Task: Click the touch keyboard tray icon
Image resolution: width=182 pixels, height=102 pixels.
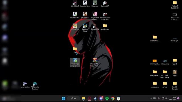Action: (154, 98)
